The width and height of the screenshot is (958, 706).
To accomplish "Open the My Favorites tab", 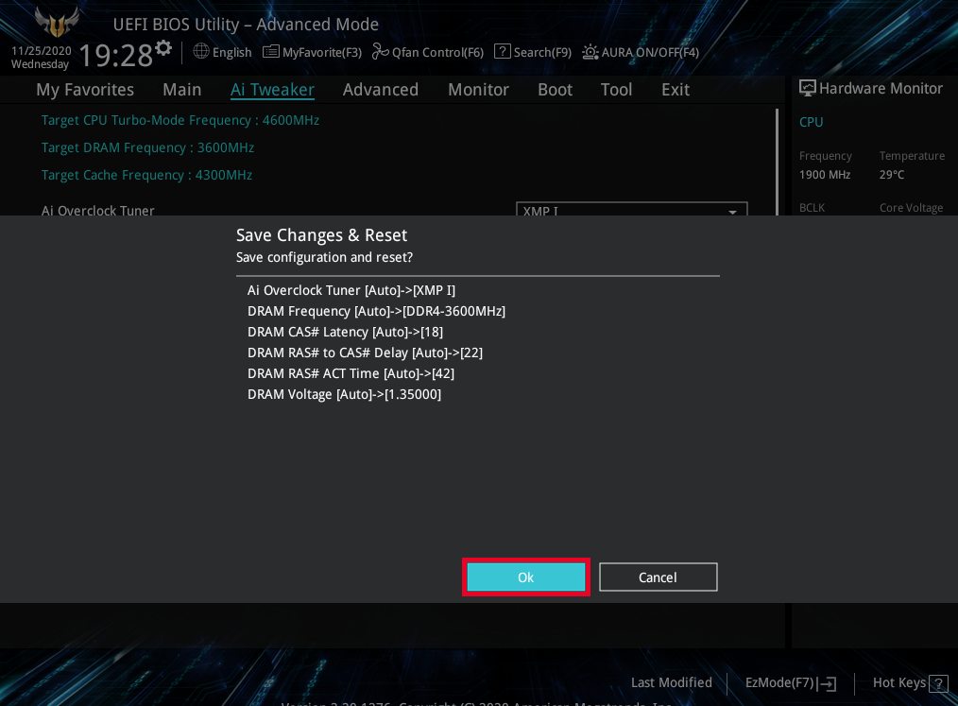I will coord(85,90).
